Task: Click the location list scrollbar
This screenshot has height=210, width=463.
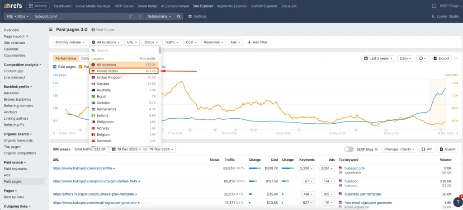Action: [x=160, y=51]
